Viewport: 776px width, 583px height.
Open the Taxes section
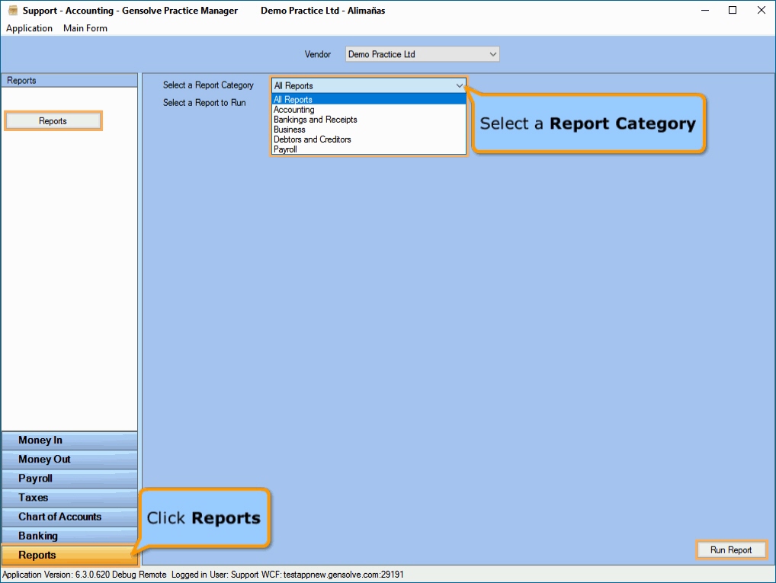(70, 498)
